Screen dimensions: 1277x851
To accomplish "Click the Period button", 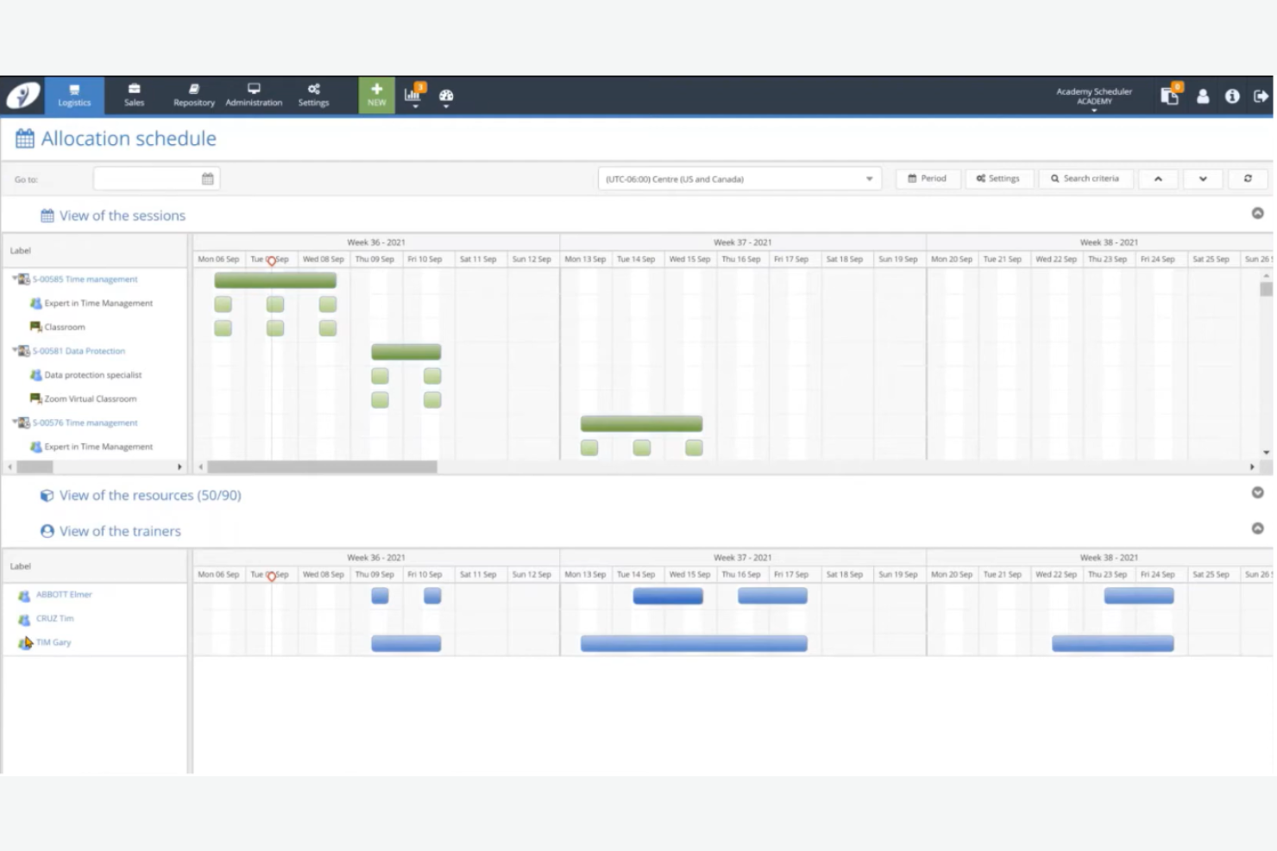I will (x=928, y=178).
